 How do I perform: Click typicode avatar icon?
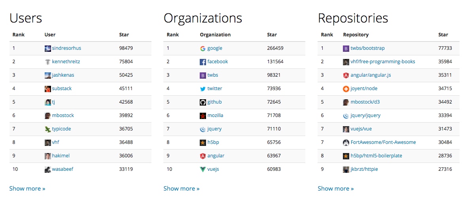pyautogui.click(x=48, y=129)
